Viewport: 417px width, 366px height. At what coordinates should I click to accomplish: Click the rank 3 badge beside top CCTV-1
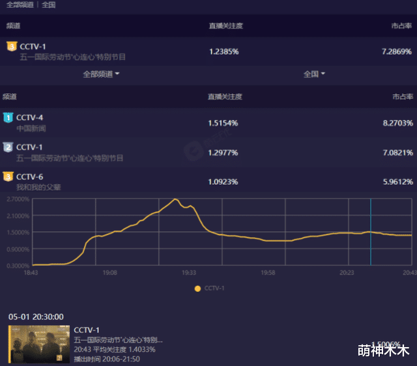pos(12,46)
